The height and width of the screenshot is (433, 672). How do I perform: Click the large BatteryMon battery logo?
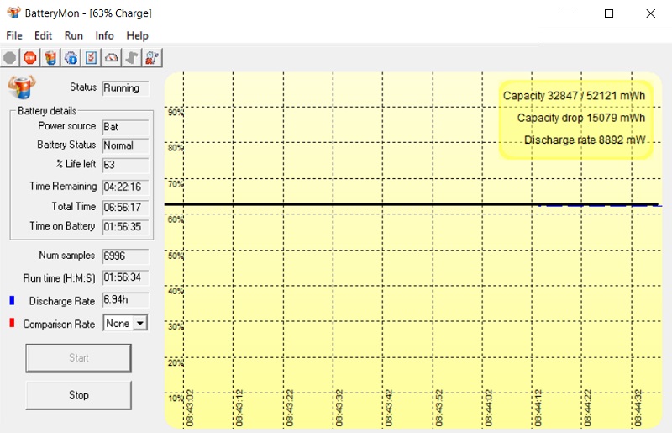coord(22,87)
